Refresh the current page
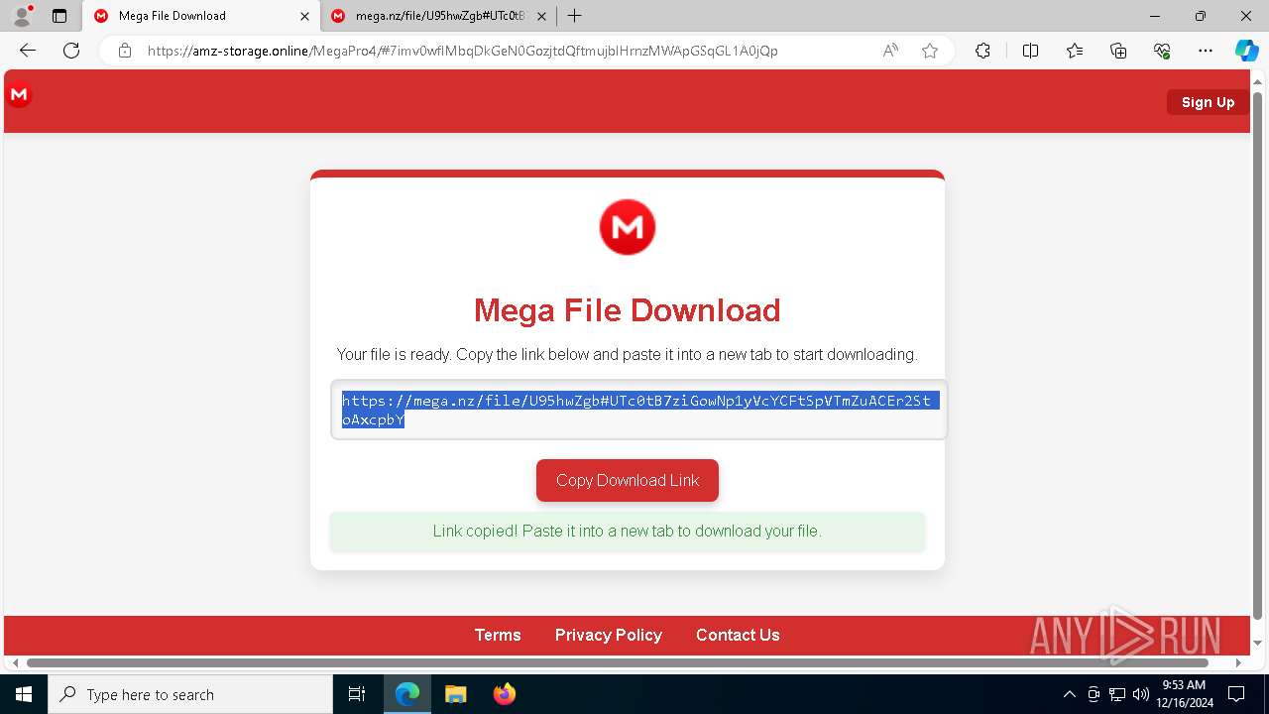 [x=71, y=51]
